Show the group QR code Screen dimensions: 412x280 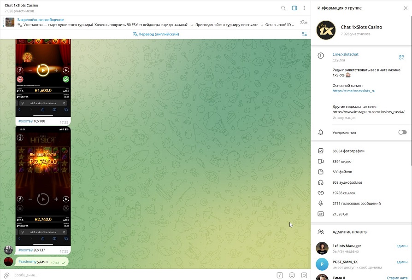pyautogui.click(x=401, y=57)
